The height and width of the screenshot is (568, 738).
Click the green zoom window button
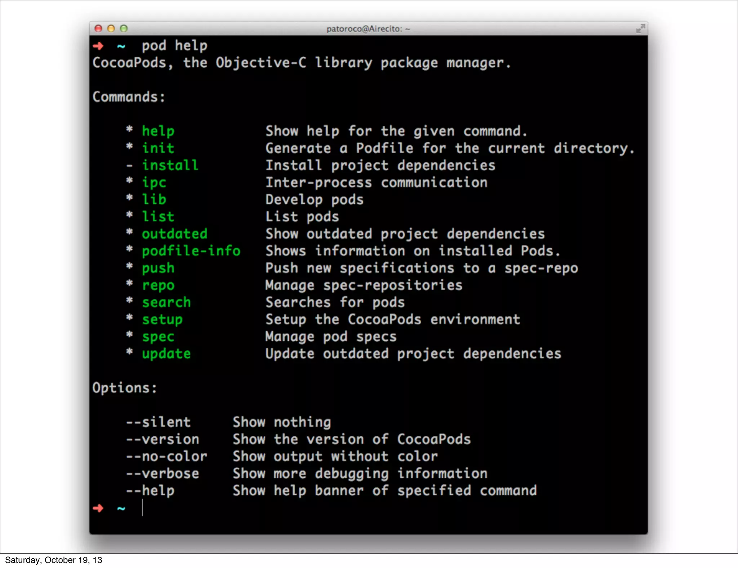point(124,28)
